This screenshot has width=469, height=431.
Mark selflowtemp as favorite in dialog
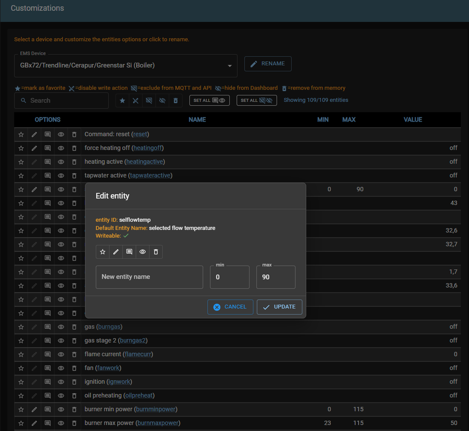point(103,252)
